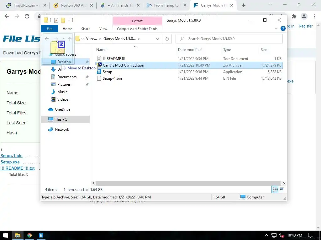This screenshot has height=240, width=321.
Task: Switch to the From Tramp to browser tab
Action: 166,5
